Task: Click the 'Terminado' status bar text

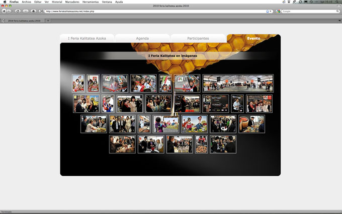Action: pyautogui.click(x=6, y=212)
